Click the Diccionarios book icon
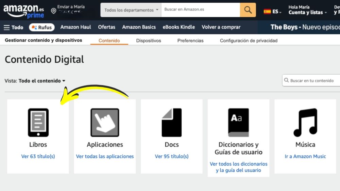The image size is (340, 191). click(x=238, y=122)
